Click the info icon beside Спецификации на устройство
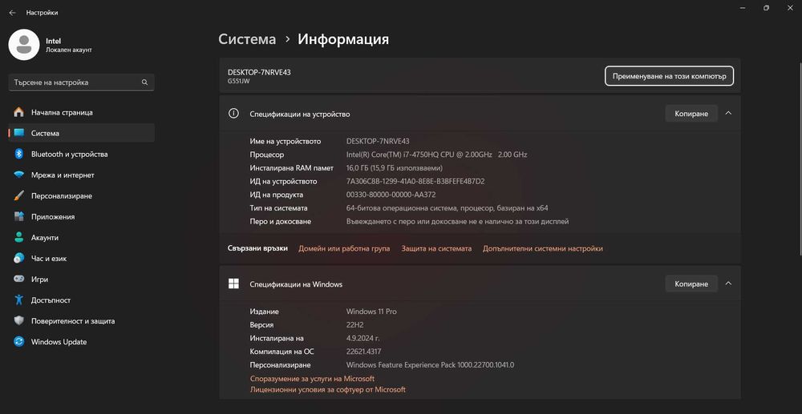This screenshot has width=802, height=414. pos(233,114)
